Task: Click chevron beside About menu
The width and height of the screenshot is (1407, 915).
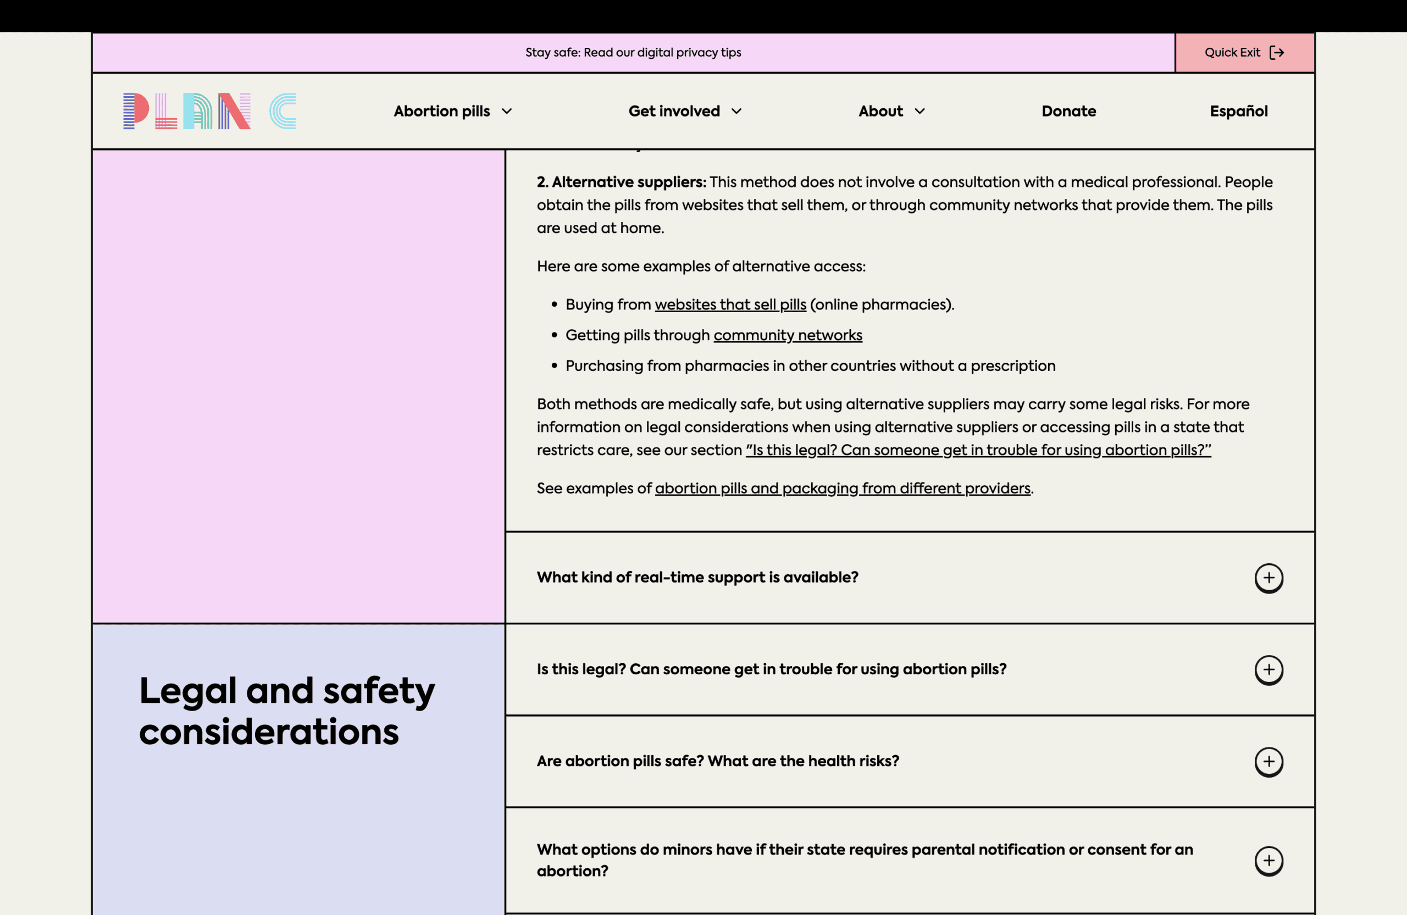Action: click(919, 111)
